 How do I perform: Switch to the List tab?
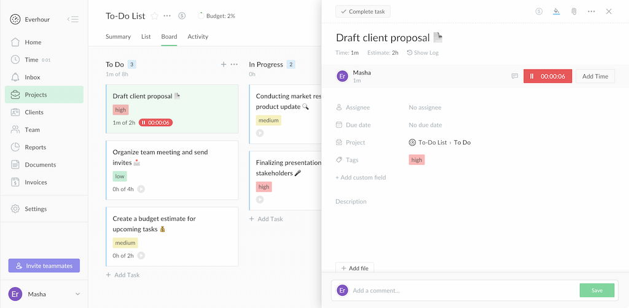coord(146,36)
